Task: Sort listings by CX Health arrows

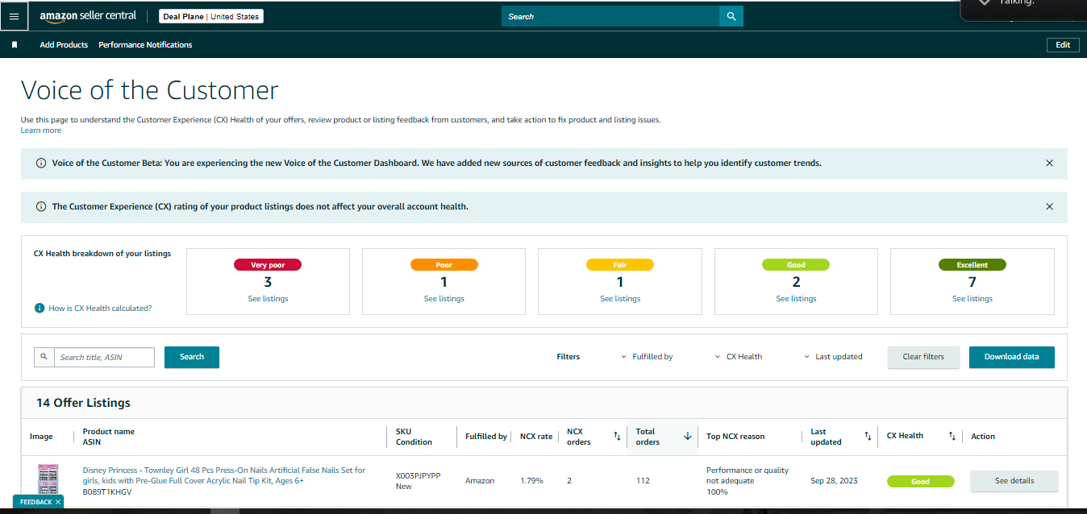Action: [x=952, y=436]
